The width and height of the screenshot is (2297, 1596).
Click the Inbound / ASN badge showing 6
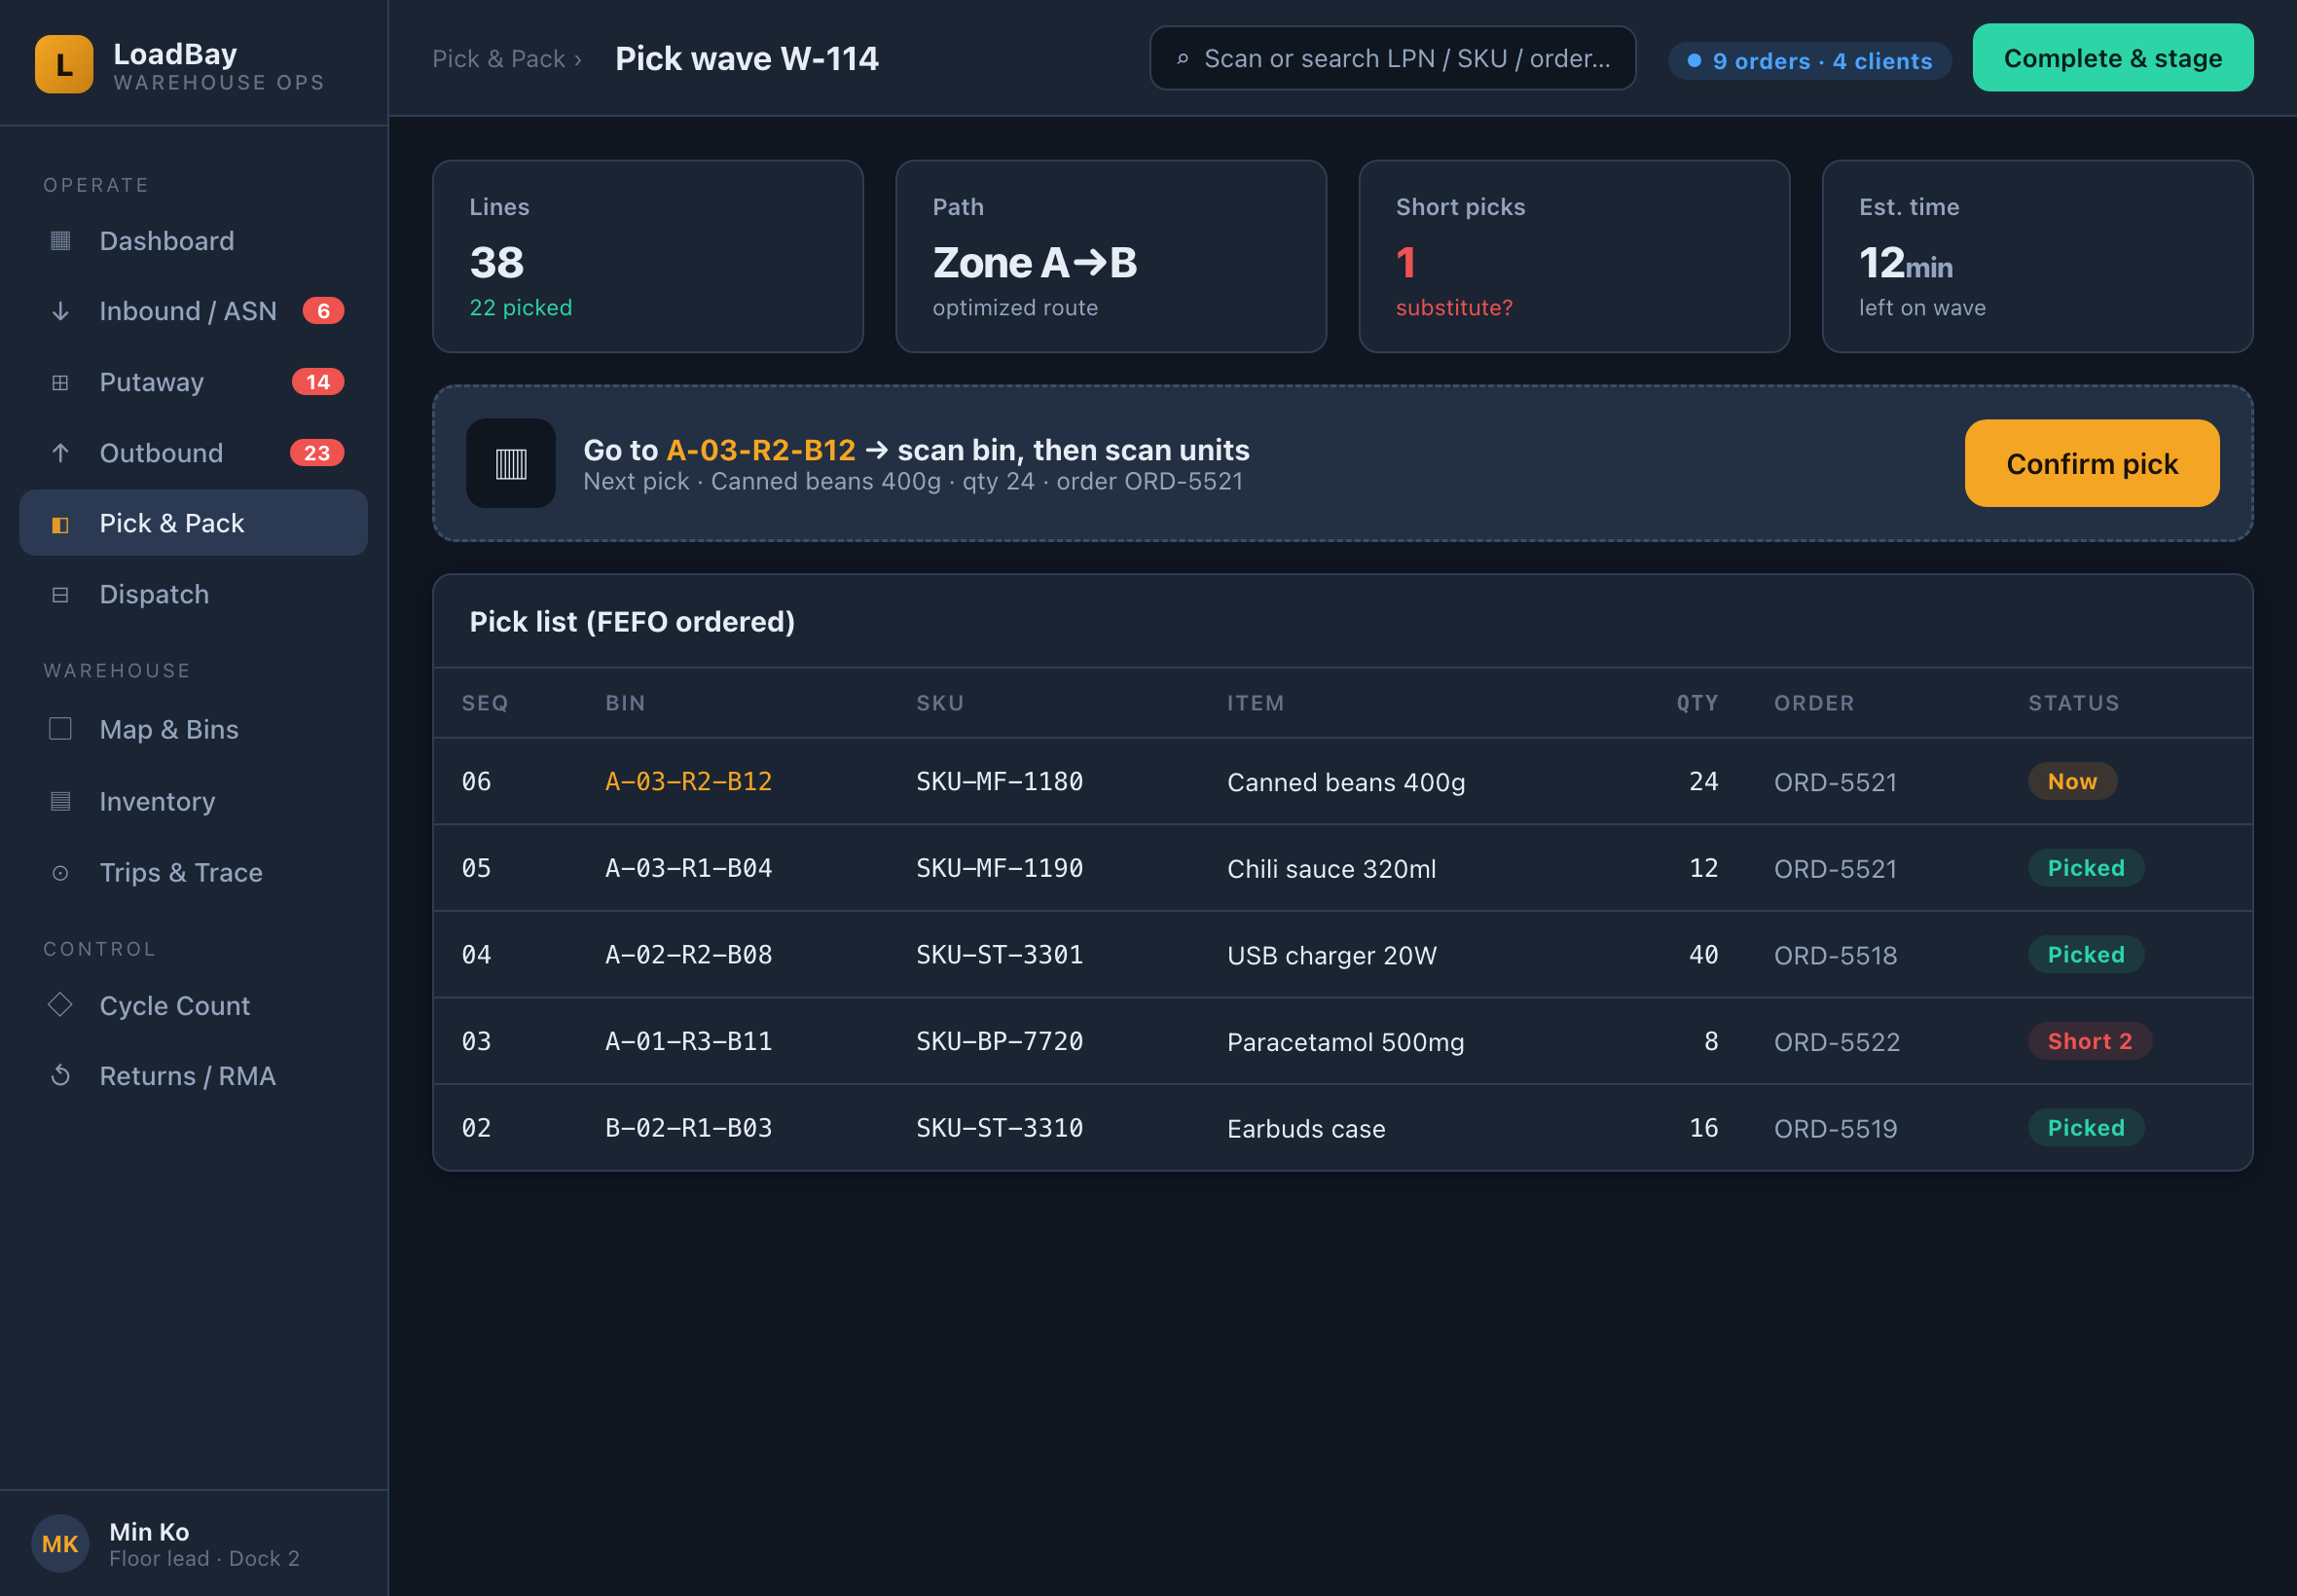tap(323, 311)
